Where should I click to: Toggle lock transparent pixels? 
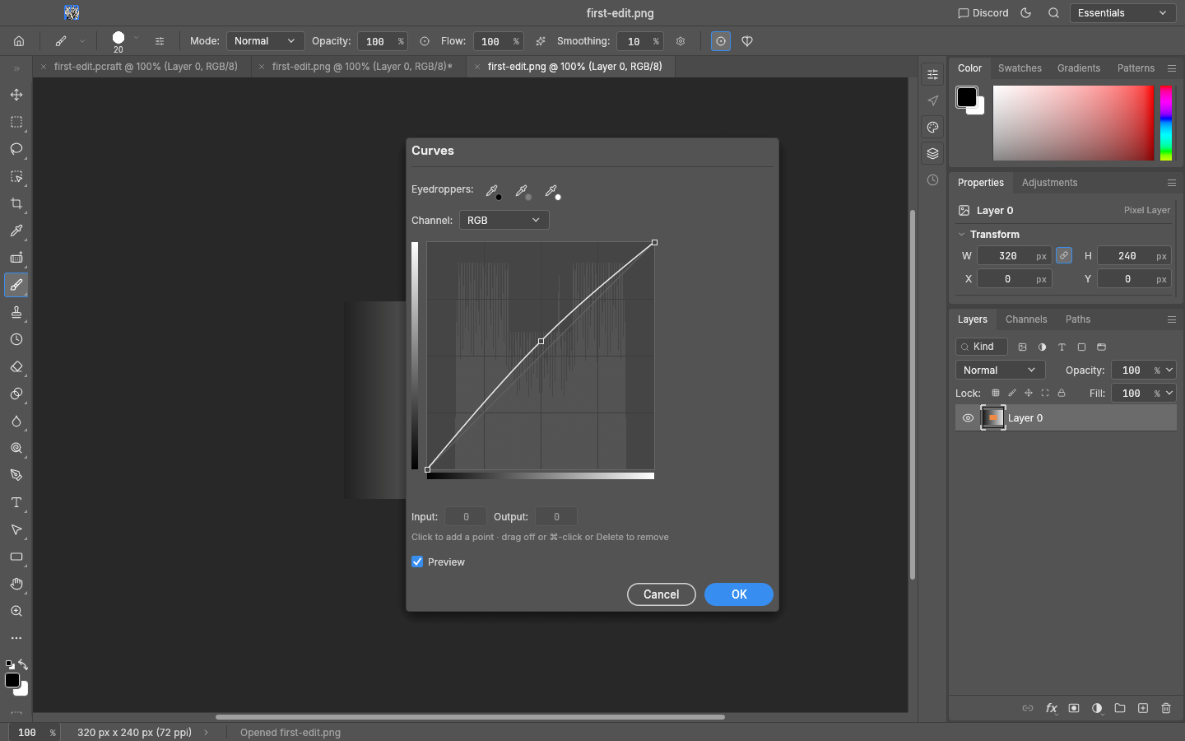(996, 393)
